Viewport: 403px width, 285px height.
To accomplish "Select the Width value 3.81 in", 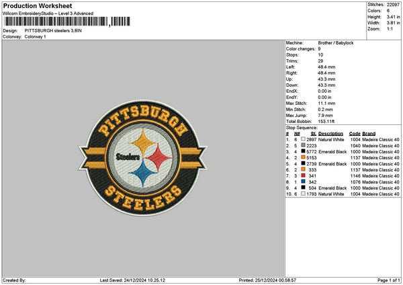I will (393, 23).
